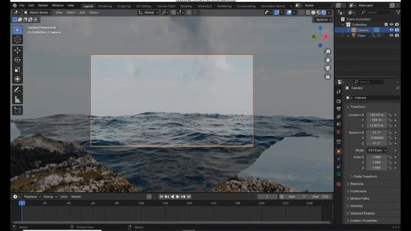Open the viewport Add menu
The width and height of the screenshot is (411, 231).
tap(82, 12)
